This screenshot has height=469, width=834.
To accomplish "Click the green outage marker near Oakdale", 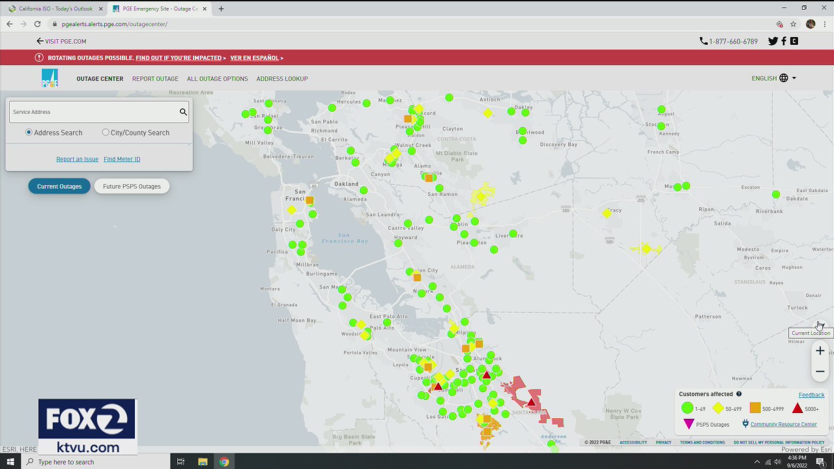I will tap(776, 194).
